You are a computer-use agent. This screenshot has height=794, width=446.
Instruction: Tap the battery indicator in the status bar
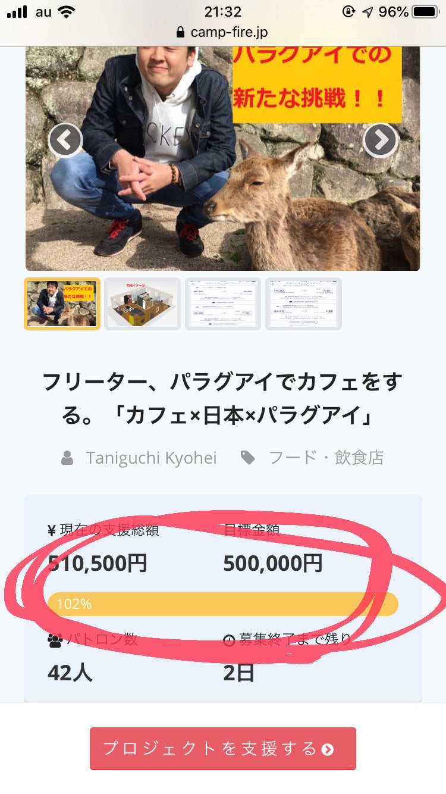[x=425, y=12]
